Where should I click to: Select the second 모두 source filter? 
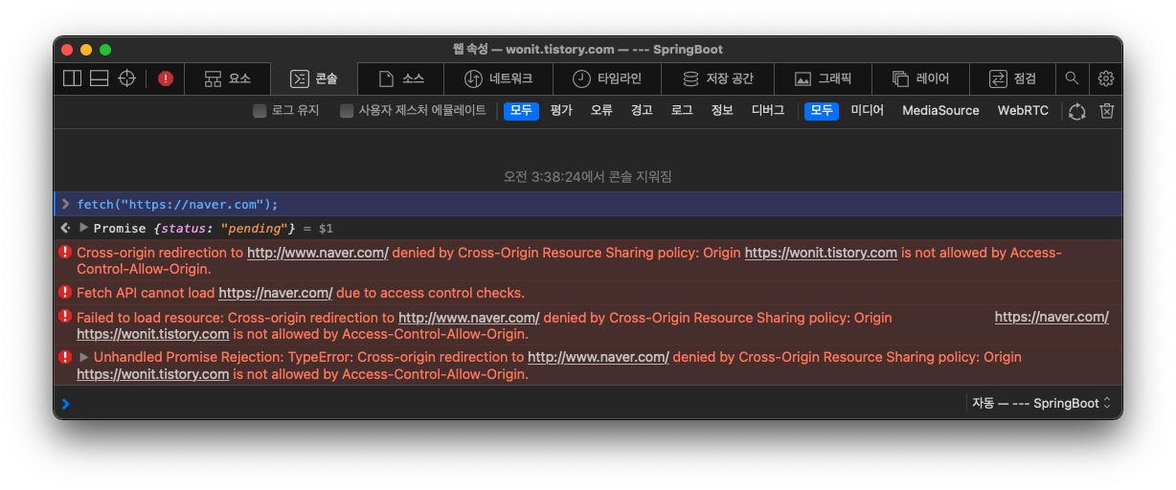pyautogui.click(x=822, y=111)
